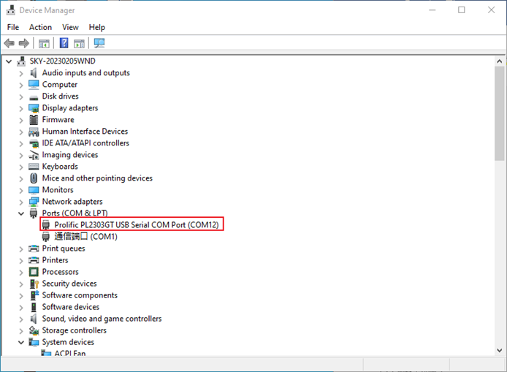
Task: Click the Show/Hide Action Pane toolbar icon
Action: coord(80,43)
